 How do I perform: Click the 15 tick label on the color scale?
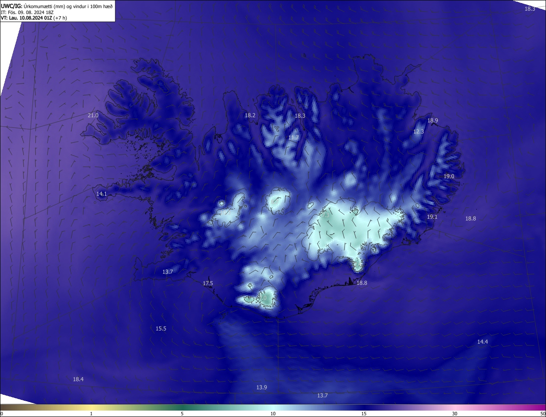pos(364,414)
